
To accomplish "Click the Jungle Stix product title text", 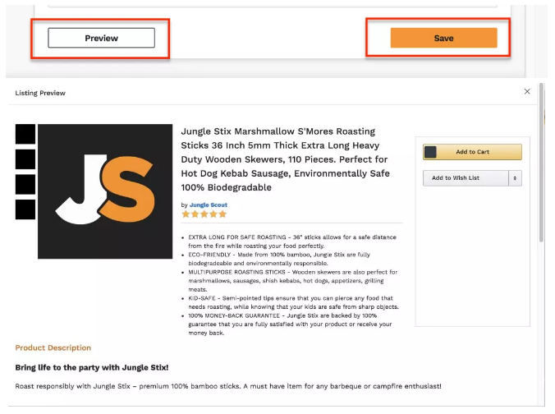I will pyautogui.click(x=285, y=159).
